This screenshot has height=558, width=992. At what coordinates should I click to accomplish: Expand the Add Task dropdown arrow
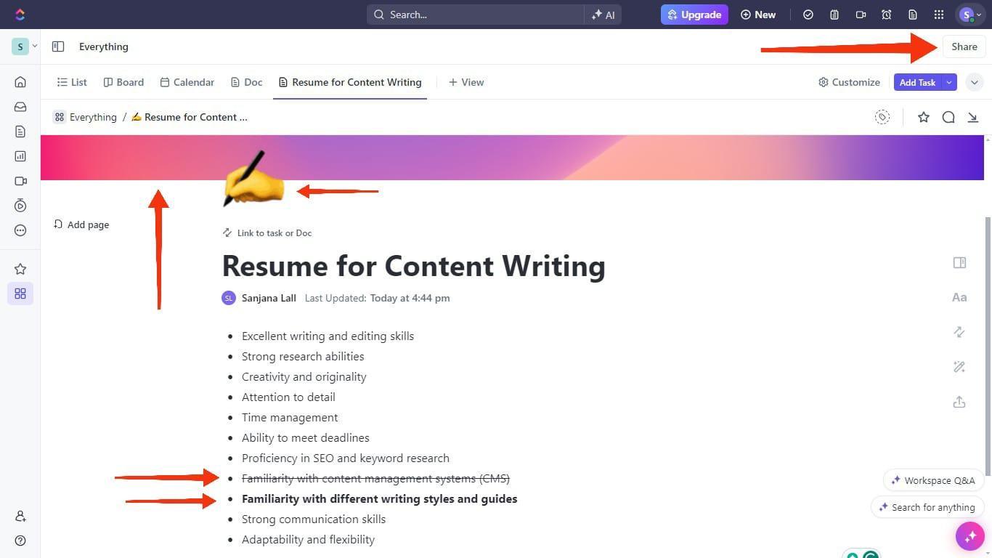pos(949,82)
